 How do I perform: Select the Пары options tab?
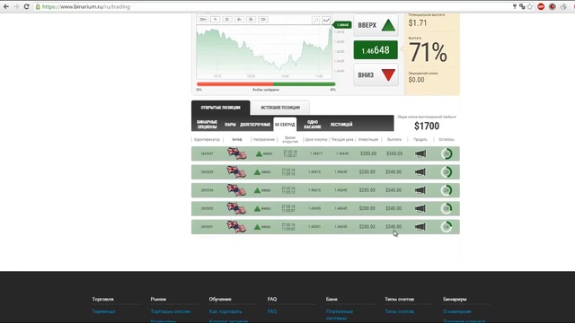[230, 125]
